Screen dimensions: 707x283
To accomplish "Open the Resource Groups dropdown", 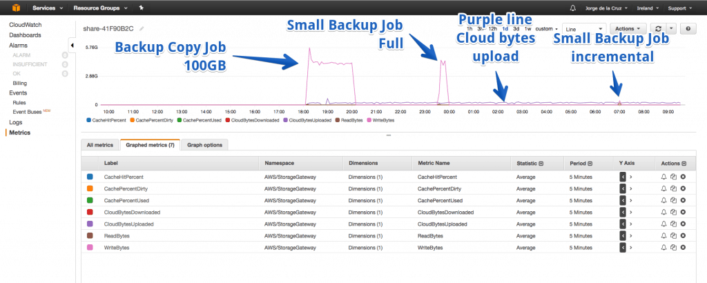I will (101, 8).
